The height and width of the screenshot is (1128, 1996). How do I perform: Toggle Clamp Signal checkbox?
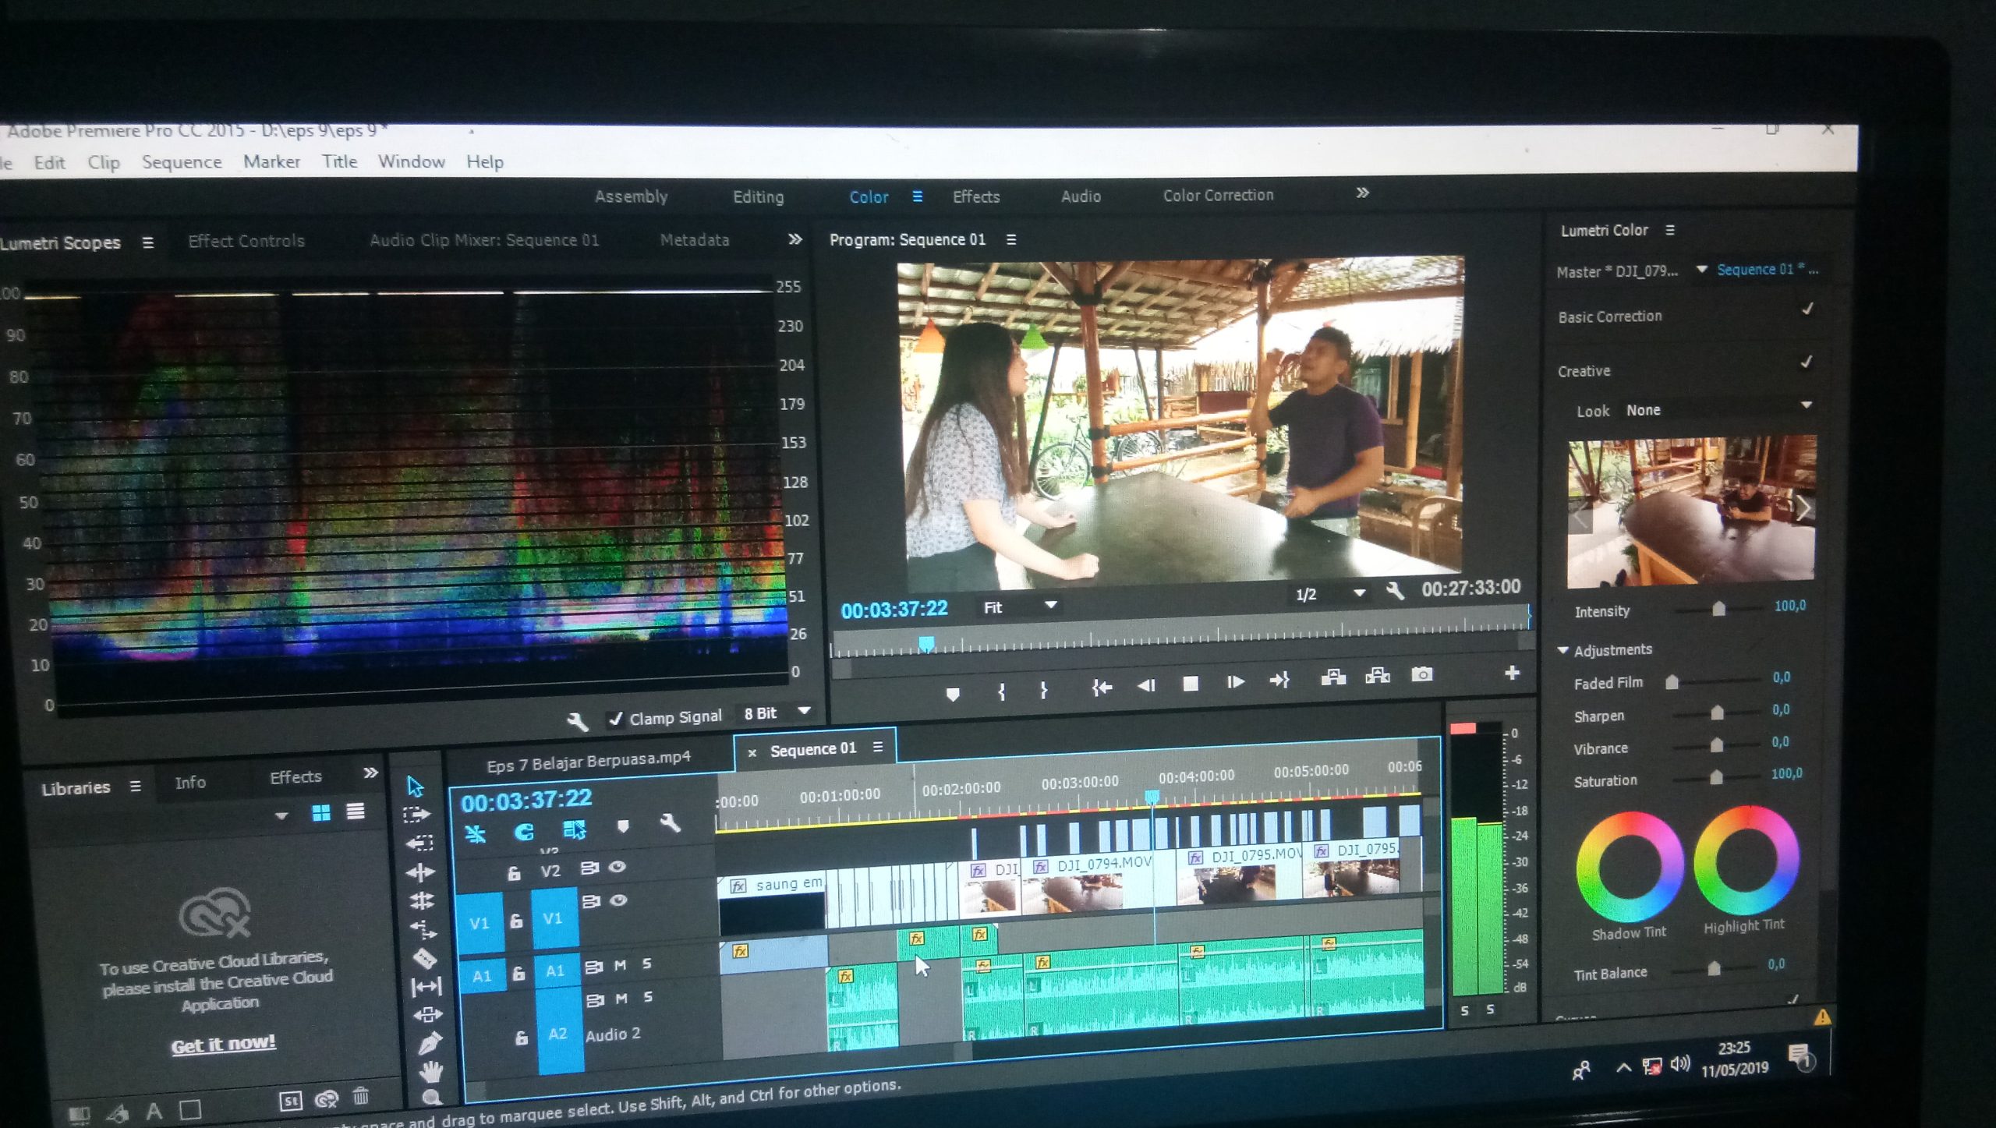[x=615, y=719]
